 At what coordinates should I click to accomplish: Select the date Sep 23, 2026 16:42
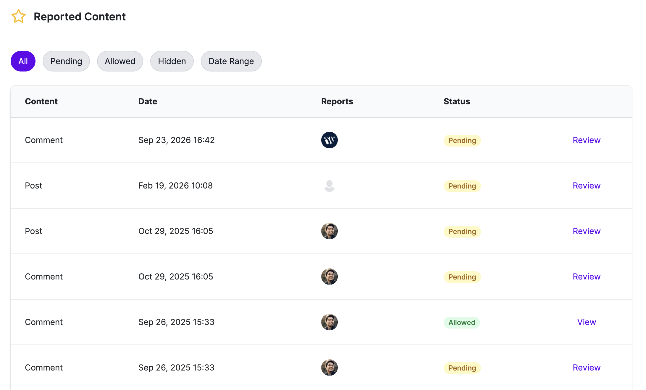(x=177, y=140)
